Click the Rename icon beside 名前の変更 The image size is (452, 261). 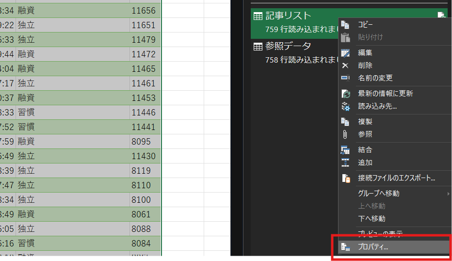point(345,78)
